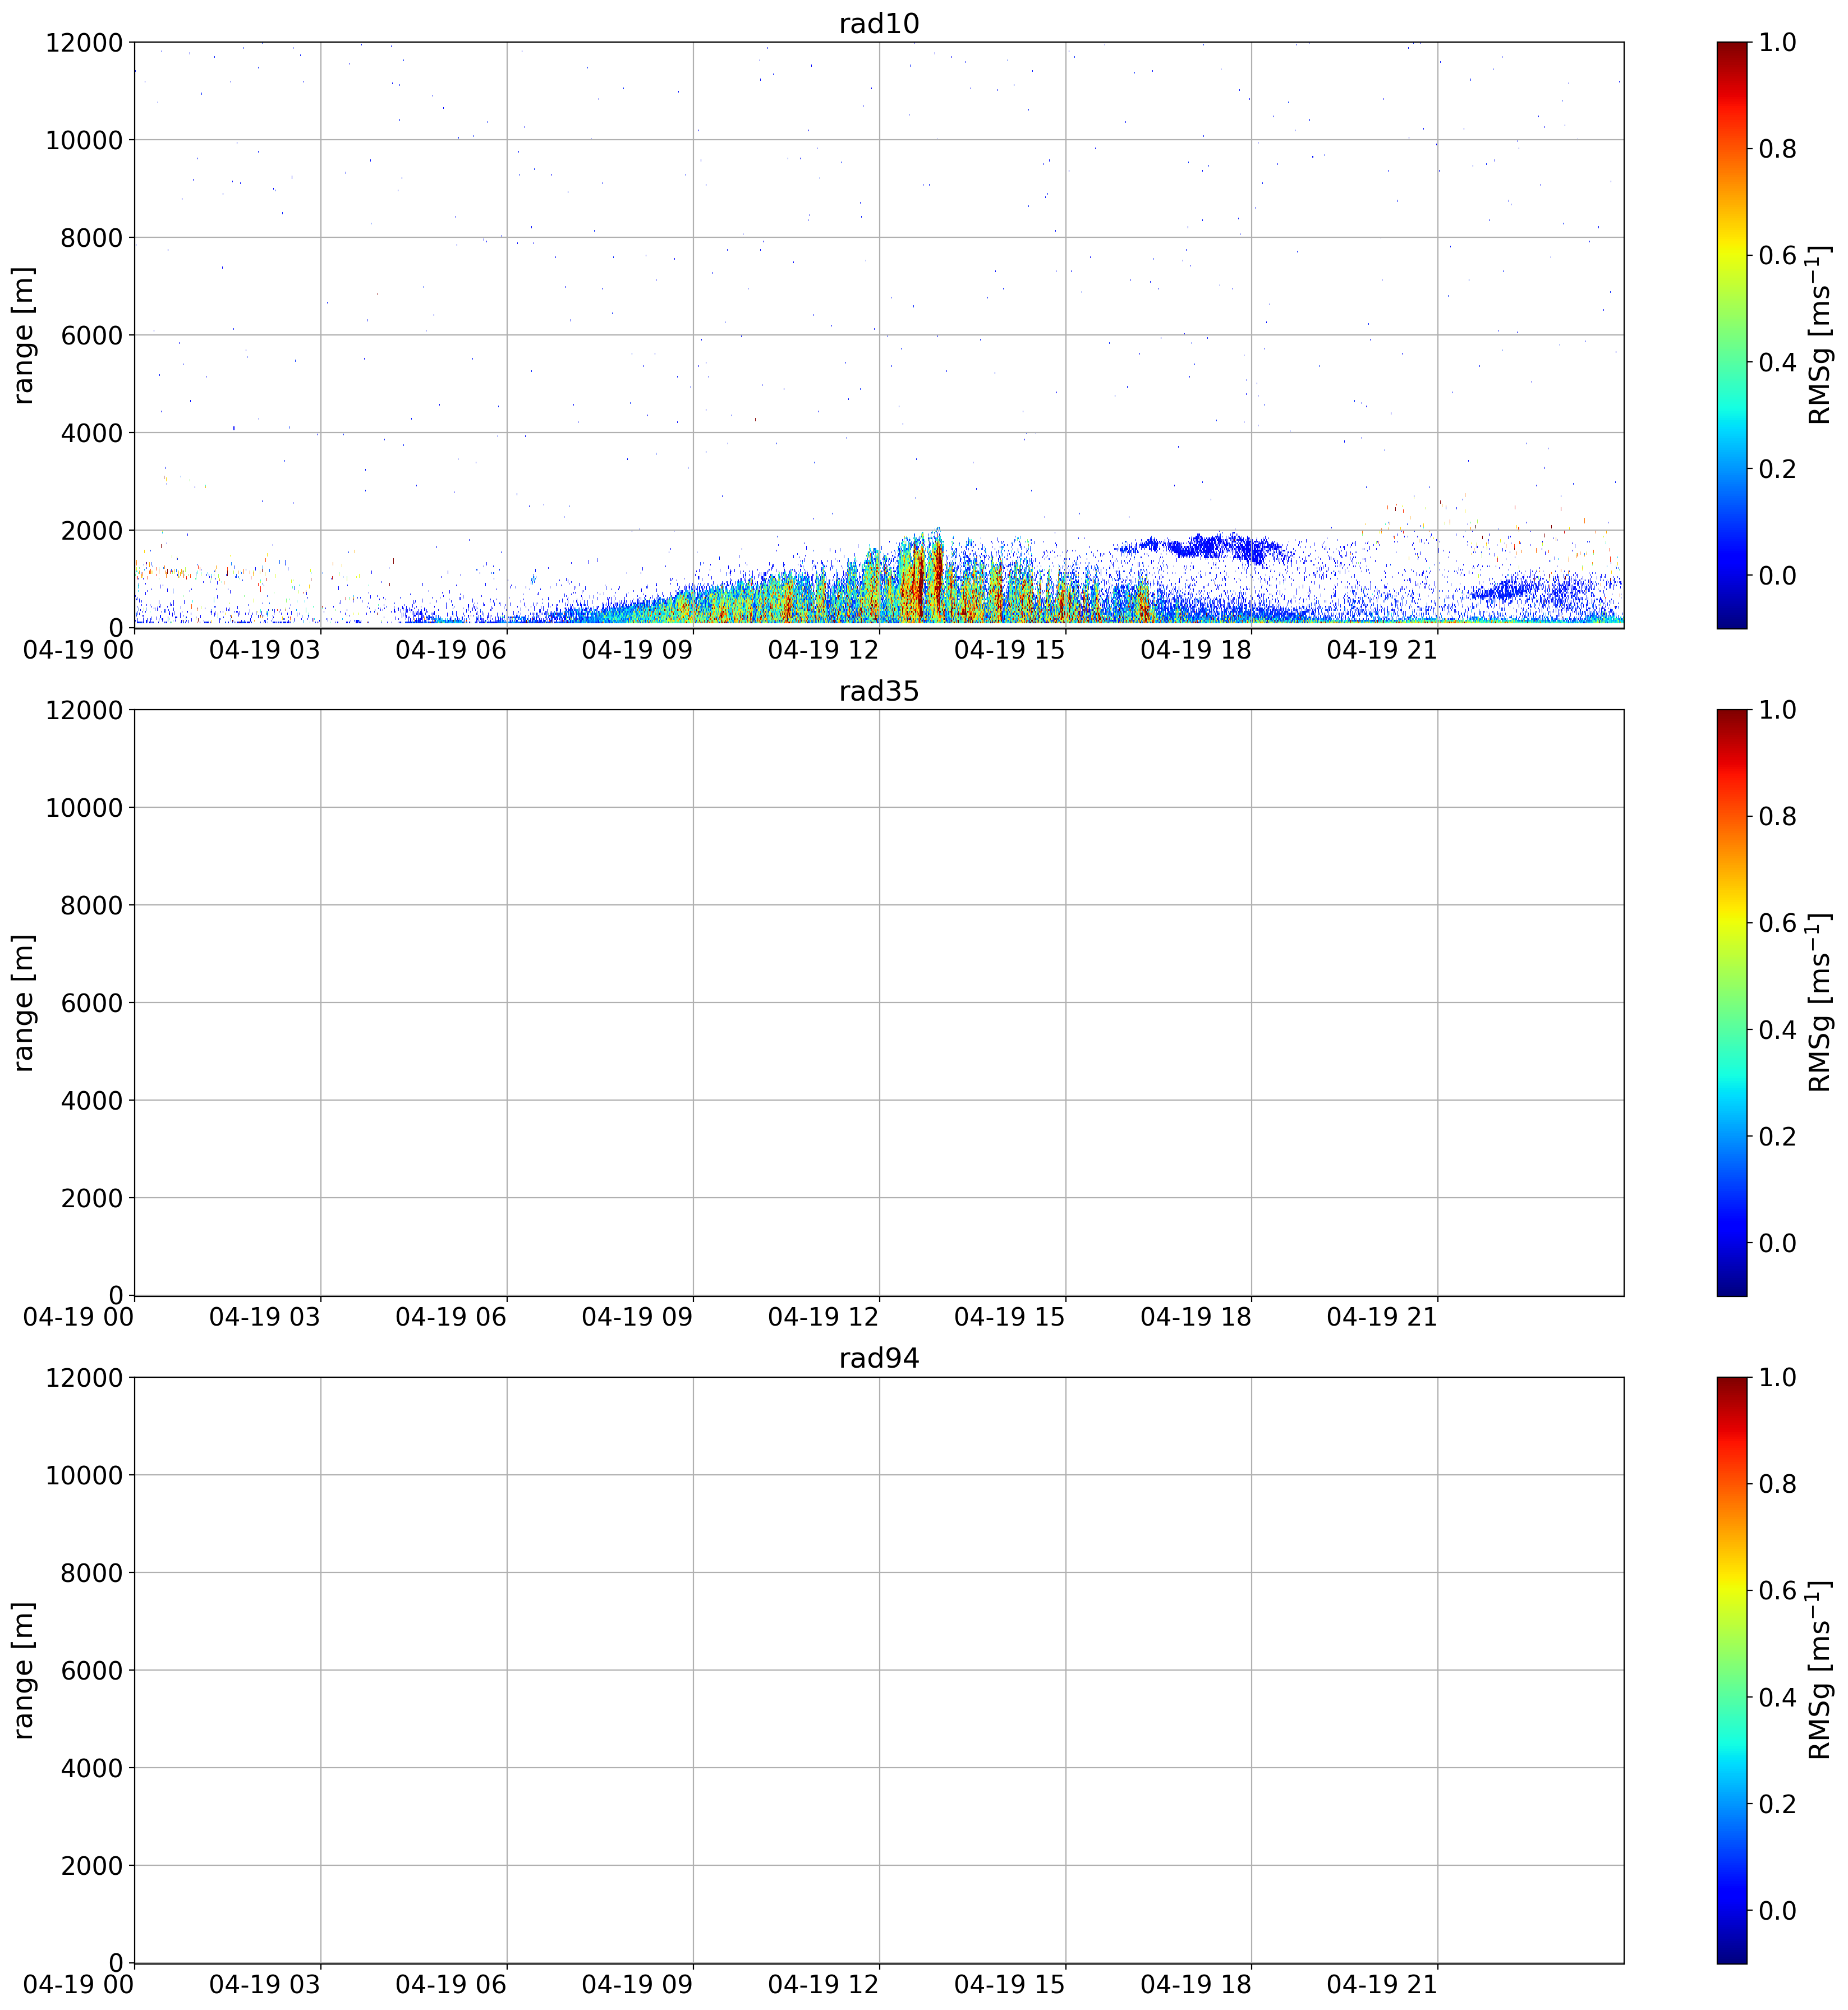Select the rad10 plot's 'range [m]' axis label
The width and height of the screenshot is (1848, 2010).
click(x=23, y=335)
